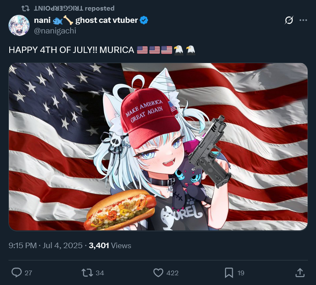Click the small repost icon above the post

click(25, 8)
